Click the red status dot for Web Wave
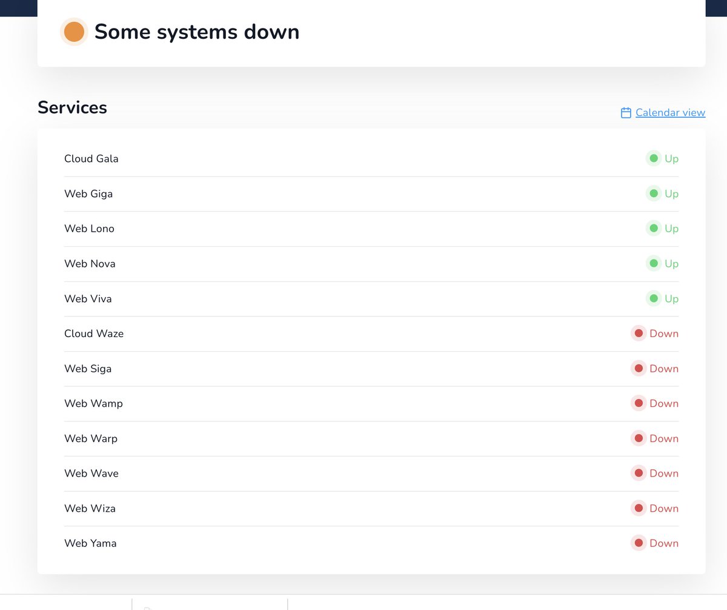 (x=639, y=474)
